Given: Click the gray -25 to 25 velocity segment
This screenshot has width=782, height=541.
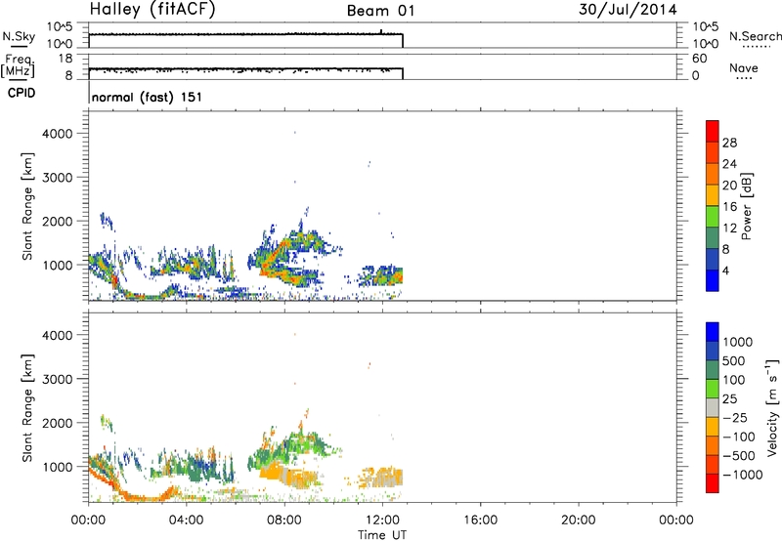Looking at the screenshot, I should pyautogui.click(x=713, y=407).
